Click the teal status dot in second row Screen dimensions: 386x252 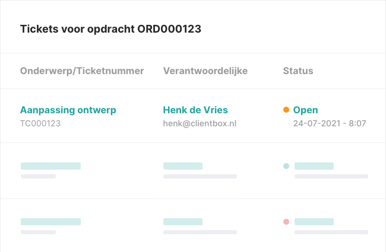(x=286, y=166)
